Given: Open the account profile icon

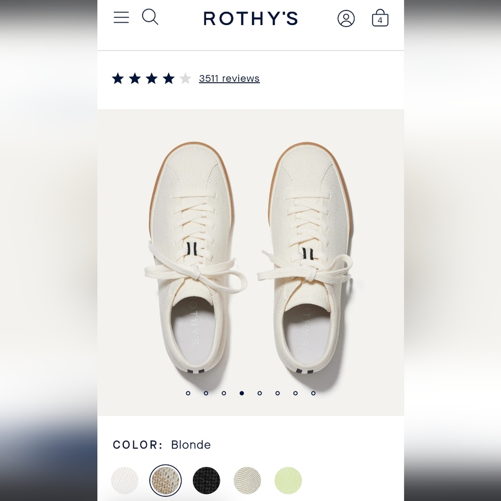Looking at the screenshot, I should pyautogui.click(x=347, y=19).
